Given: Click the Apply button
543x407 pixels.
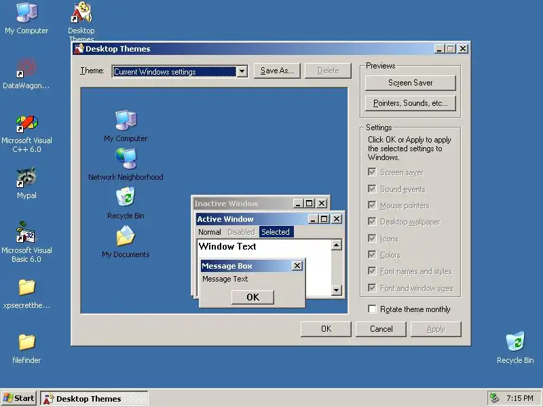Looking at the screenshot, I should click(436, 329).
